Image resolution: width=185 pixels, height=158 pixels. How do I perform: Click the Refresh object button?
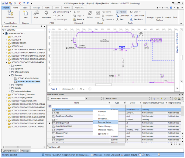tap(90, 15)
